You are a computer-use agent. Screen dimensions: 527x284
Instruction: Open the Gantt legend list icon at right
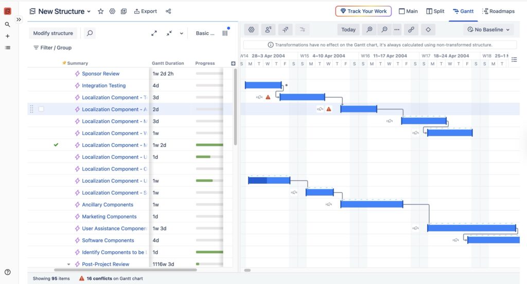[514, 60]
